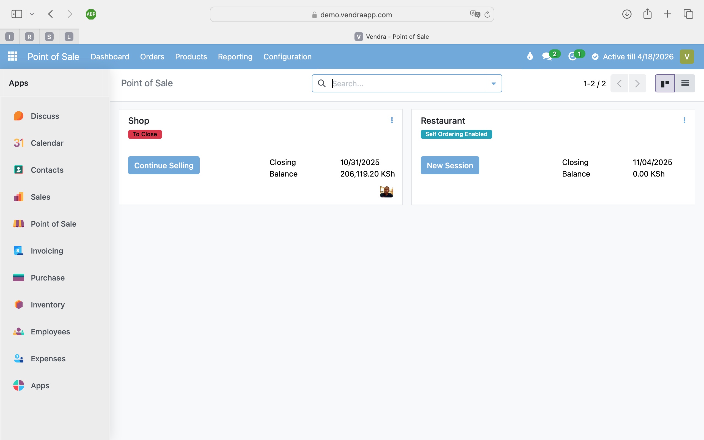Open the Employees app
The height and width of the screenshot is (440, 704).
(50, 331)
